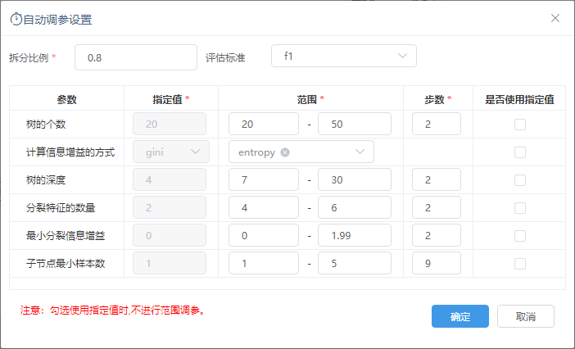This screenshot has width=575, height=349.
Task: Click 子节点最小样本数 指定值 field
Action: (x=170, y=263)
